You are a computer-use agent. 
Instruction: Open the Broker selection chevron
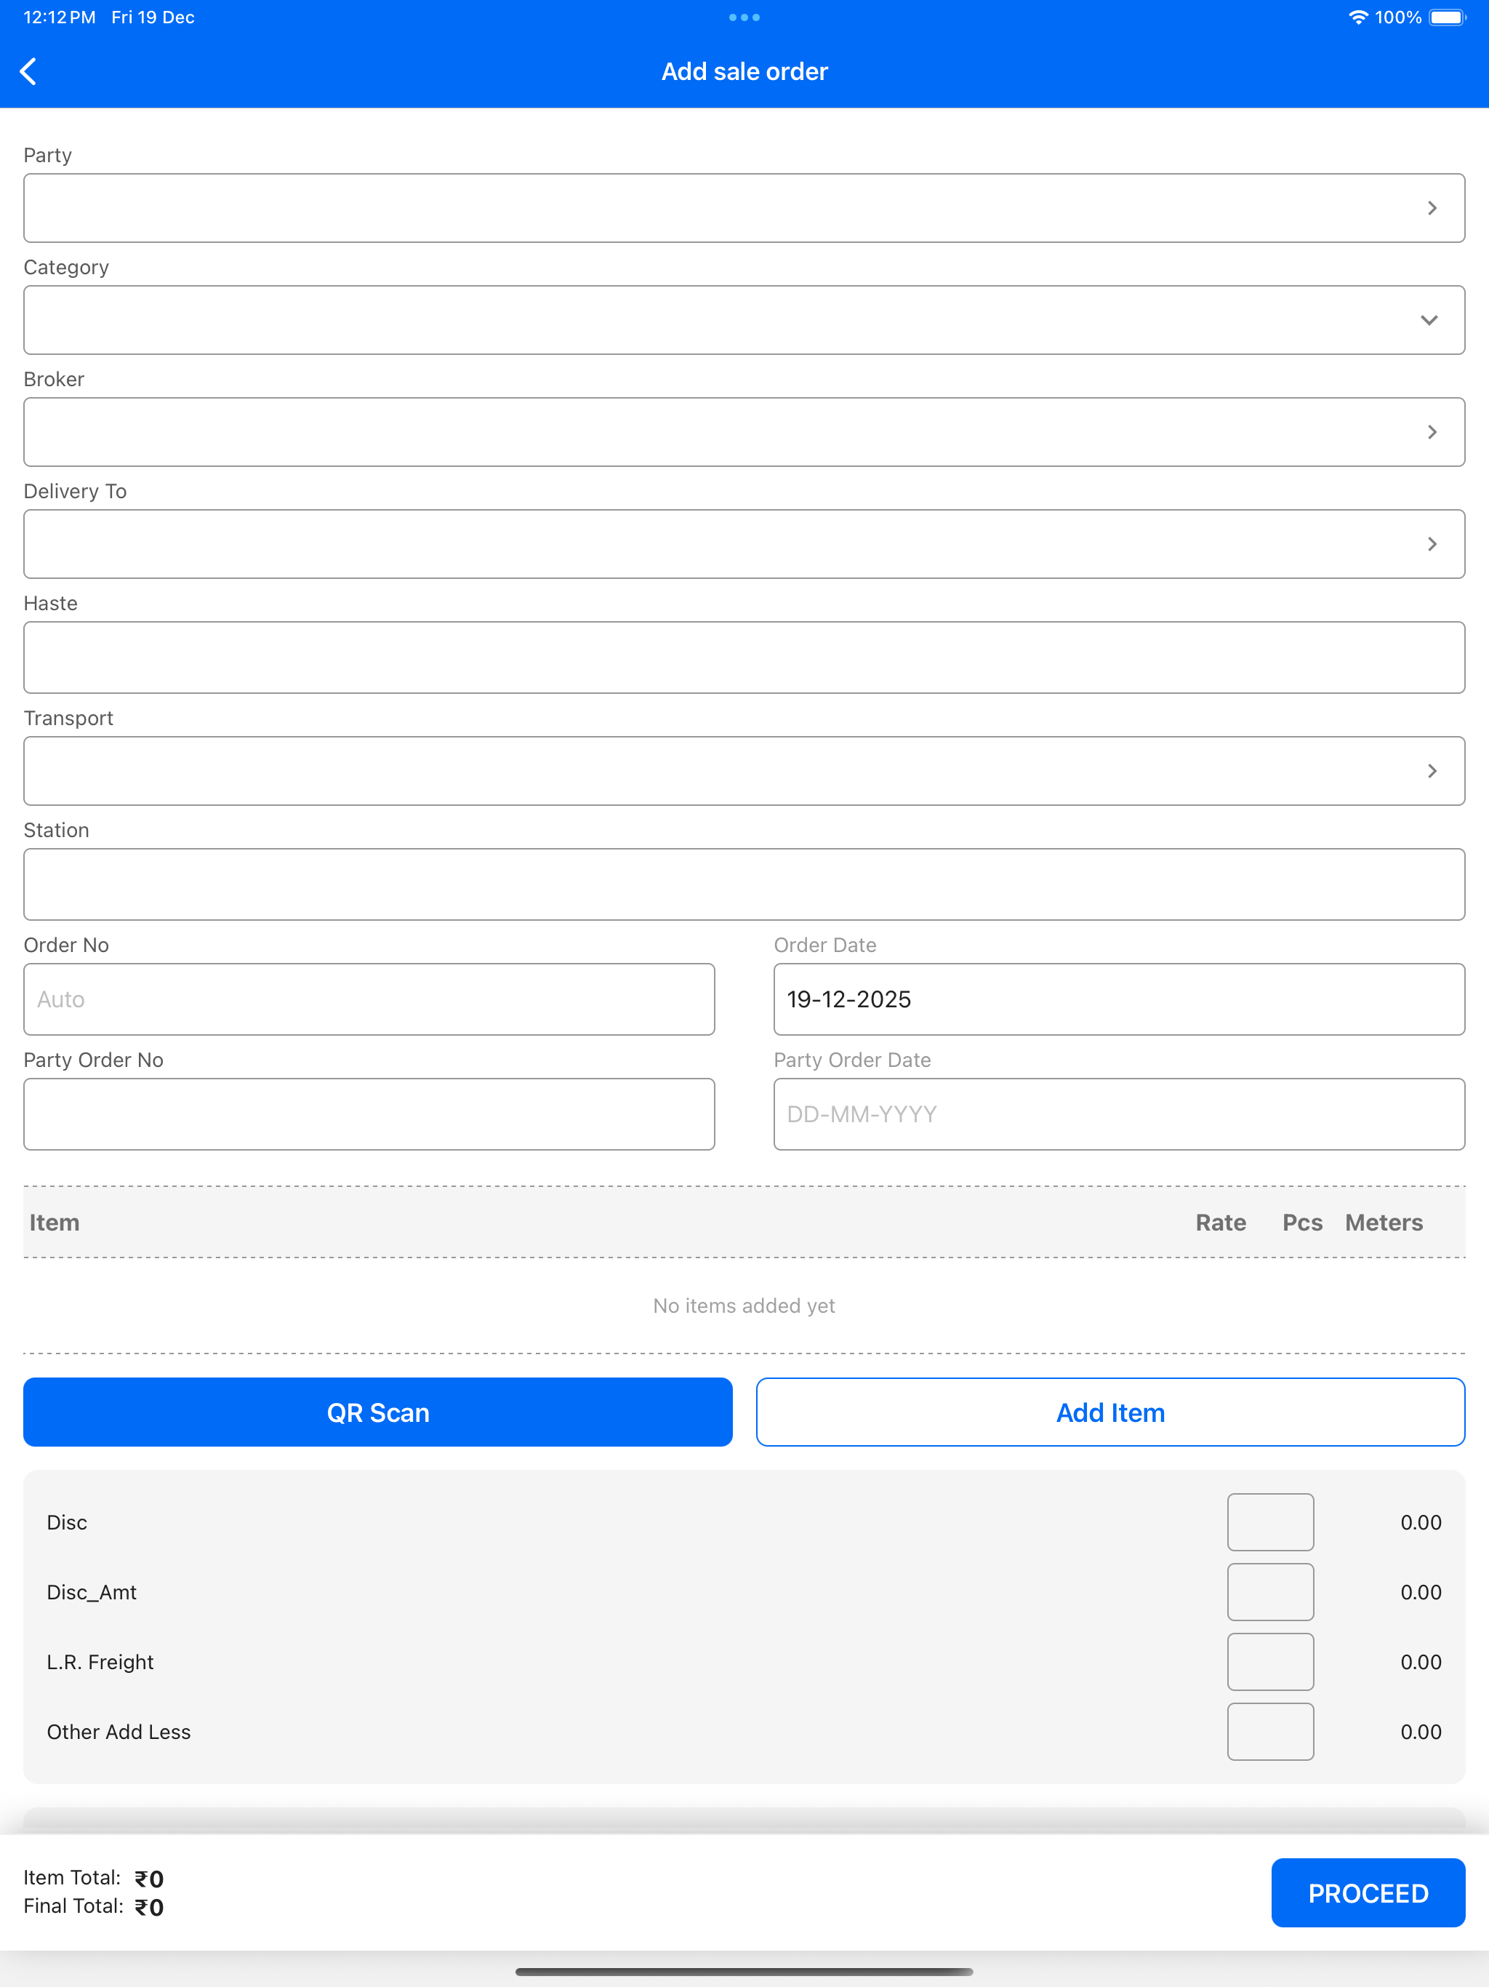click(x=1432, y=432)
